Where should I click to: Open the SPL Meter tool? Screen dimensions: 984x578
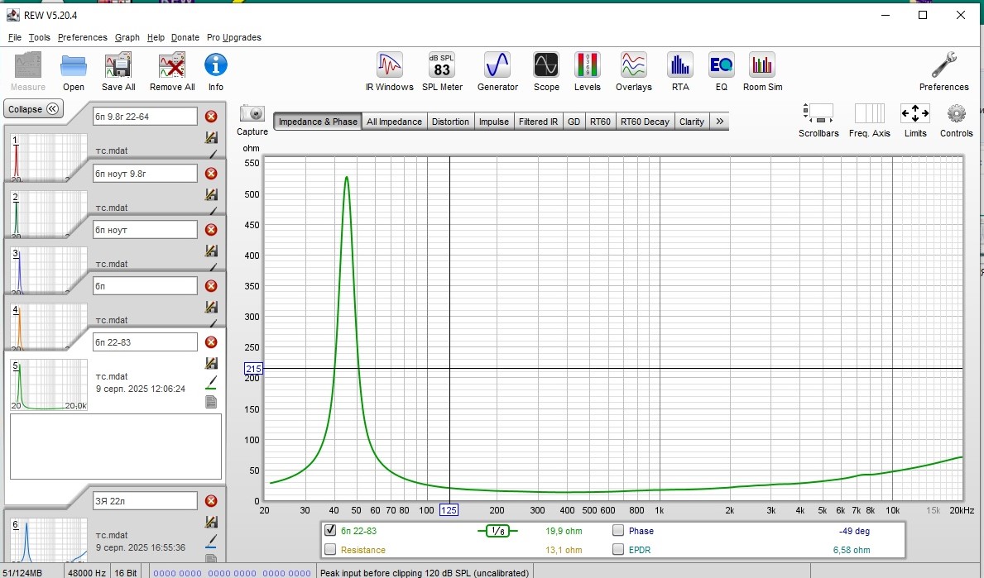click(x=442, y=65)
